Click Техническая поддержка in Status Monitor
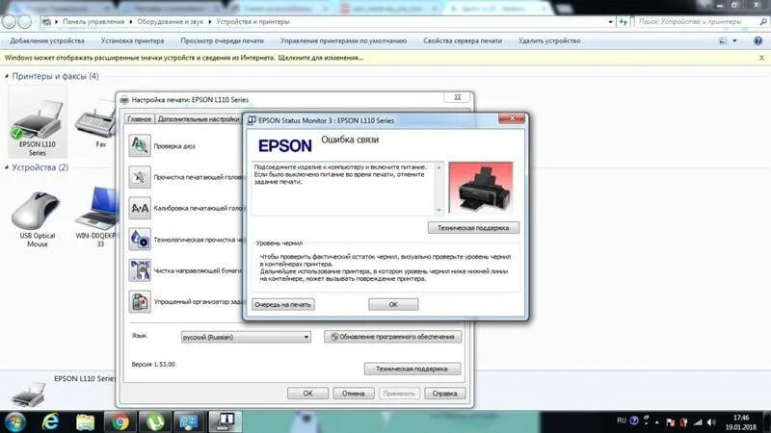 click(473, 228)
